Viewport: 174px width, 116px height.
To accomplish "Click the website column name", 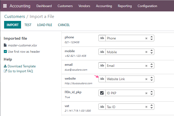I will [70, 79].
